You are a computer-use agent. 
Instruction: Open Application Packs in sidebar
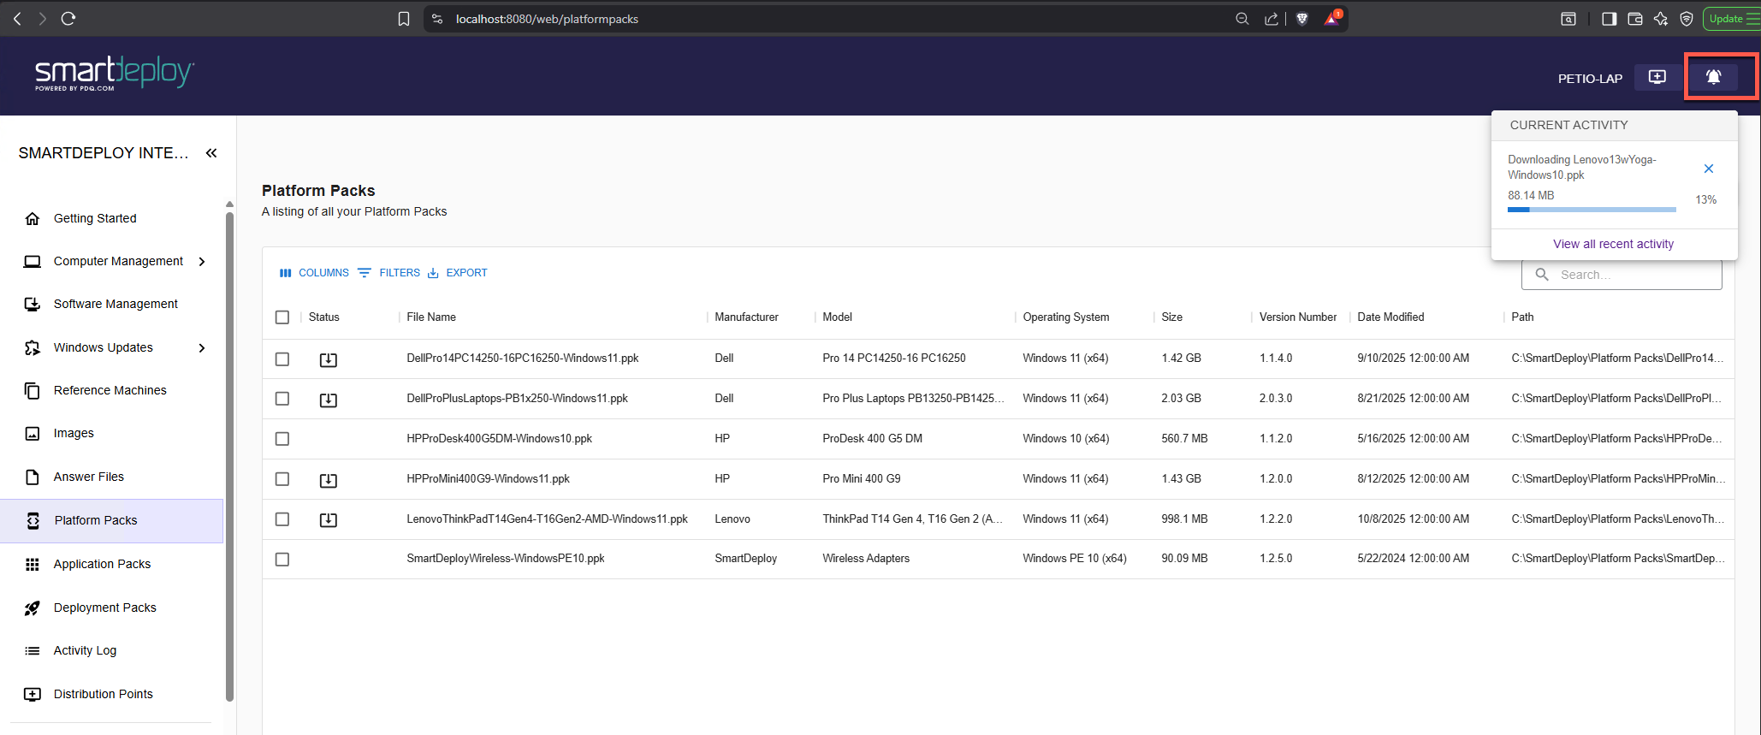pos(102,564)
